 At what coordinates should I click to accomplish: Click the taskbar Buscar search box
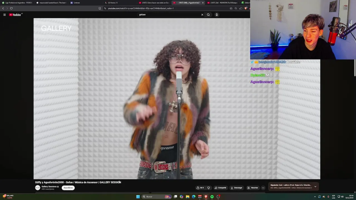157,197
